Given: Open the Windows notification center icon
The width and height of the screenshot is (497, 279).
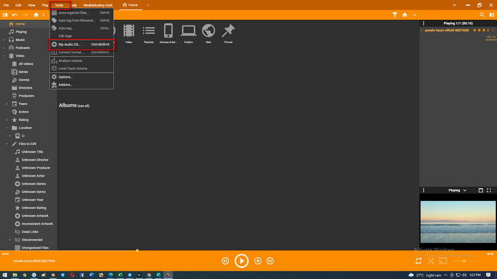Looking at the screenshot, I should [x=488, y=275].
